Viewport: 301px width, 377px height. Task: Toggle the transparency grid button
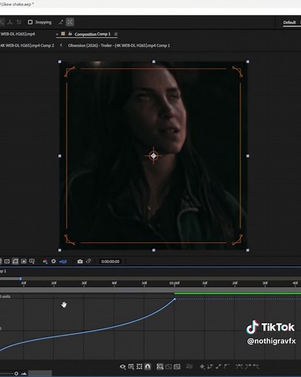pos(7,261)
